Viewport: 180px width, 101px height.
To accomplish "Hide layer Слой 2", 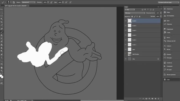I will [126, 40].
